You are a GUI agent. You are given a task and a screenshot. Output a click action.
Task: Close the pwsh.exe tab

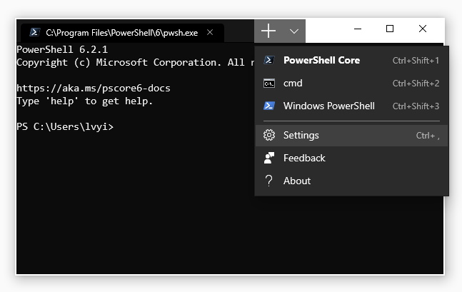[x=211, y=33]
